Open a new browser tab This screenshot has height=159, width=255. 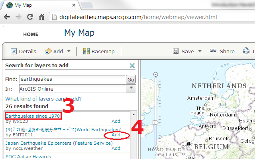coord(87,5)
